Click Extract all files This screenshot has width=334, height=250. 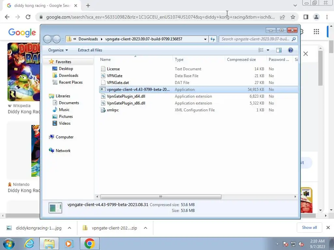[x=90, y=50]
